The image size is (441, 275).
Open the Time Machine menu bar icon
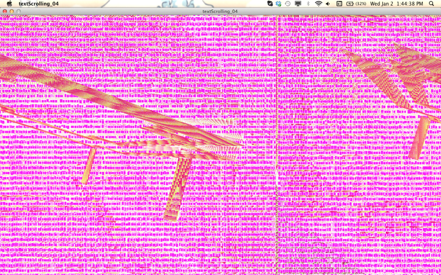pyautogui.click(x=287, y=3)
